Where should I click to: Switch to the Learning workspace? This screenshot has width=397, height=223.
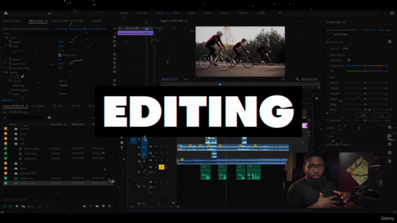[x=123, y=13]
